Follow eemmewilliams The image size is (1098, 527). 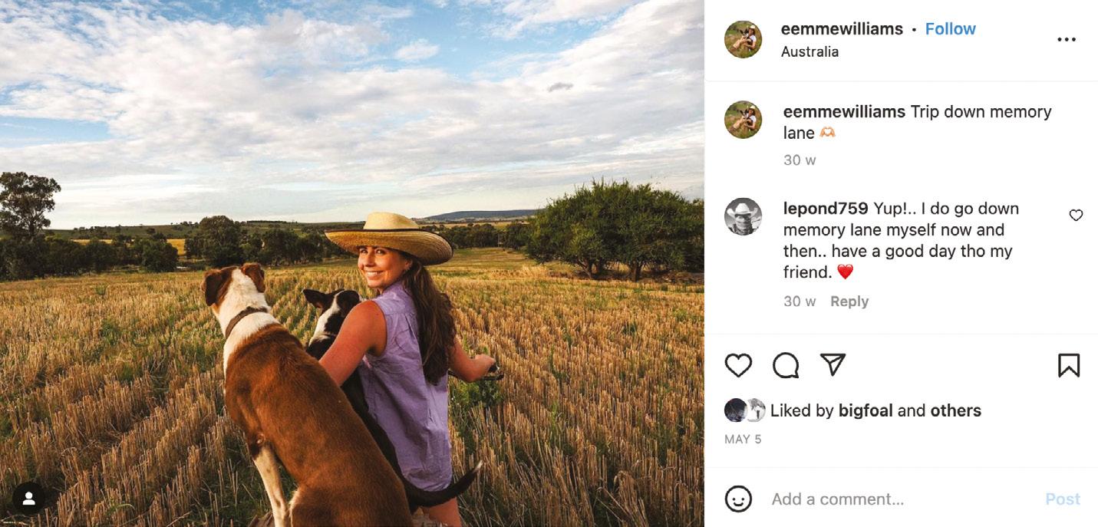tap(950, 29)
